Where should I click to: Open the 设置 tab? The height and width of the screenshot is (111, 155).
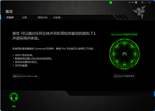pyautogui.click(x=24, y=17)
